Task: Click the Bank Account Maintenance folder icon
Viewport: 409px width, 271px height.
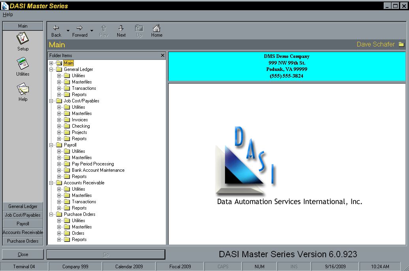Action: click(x=67, y=170)
